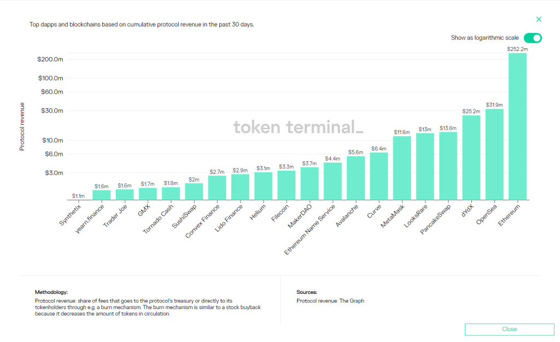Select the MakerDAO bar

pos(310,183)
